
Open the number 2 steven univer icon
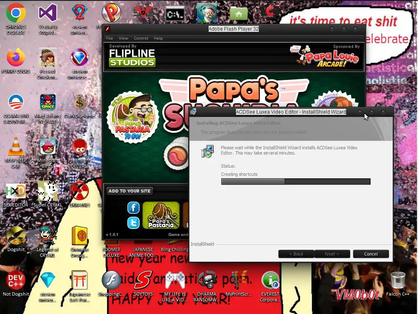coord(80,13)
